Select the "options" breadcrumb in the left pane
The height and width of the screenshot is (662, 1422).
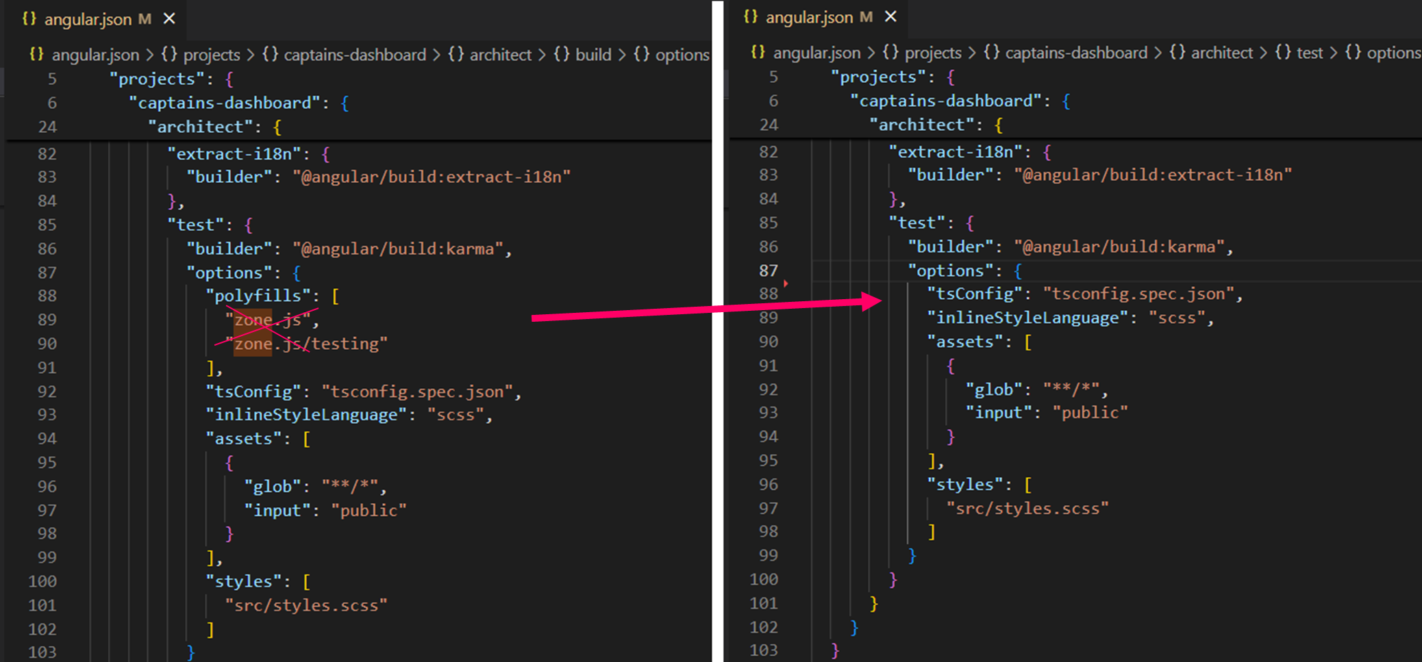pos(682,55)
